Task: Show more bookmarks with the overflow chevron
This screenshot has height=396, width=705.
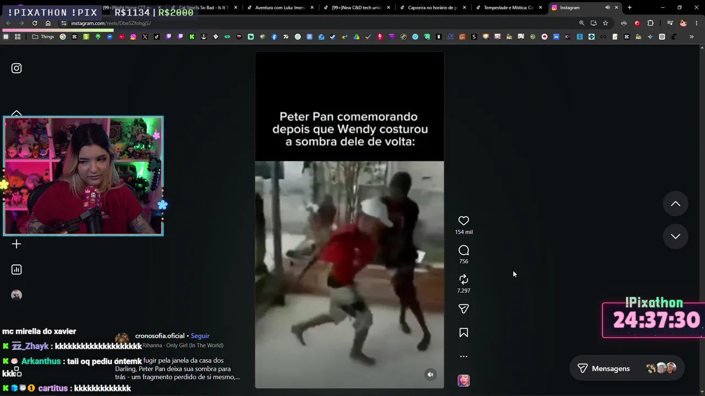Action: click(692, 37)
